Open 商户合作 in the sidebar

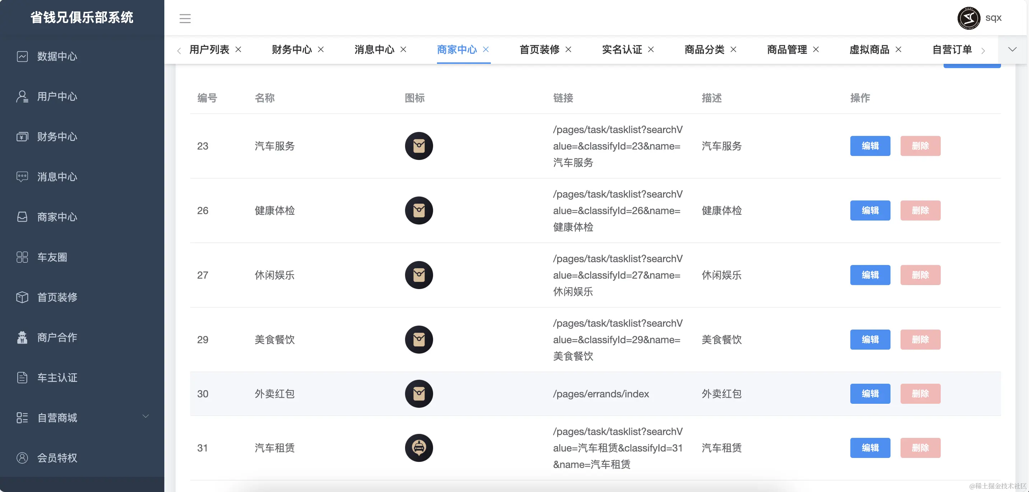[57, 337]
